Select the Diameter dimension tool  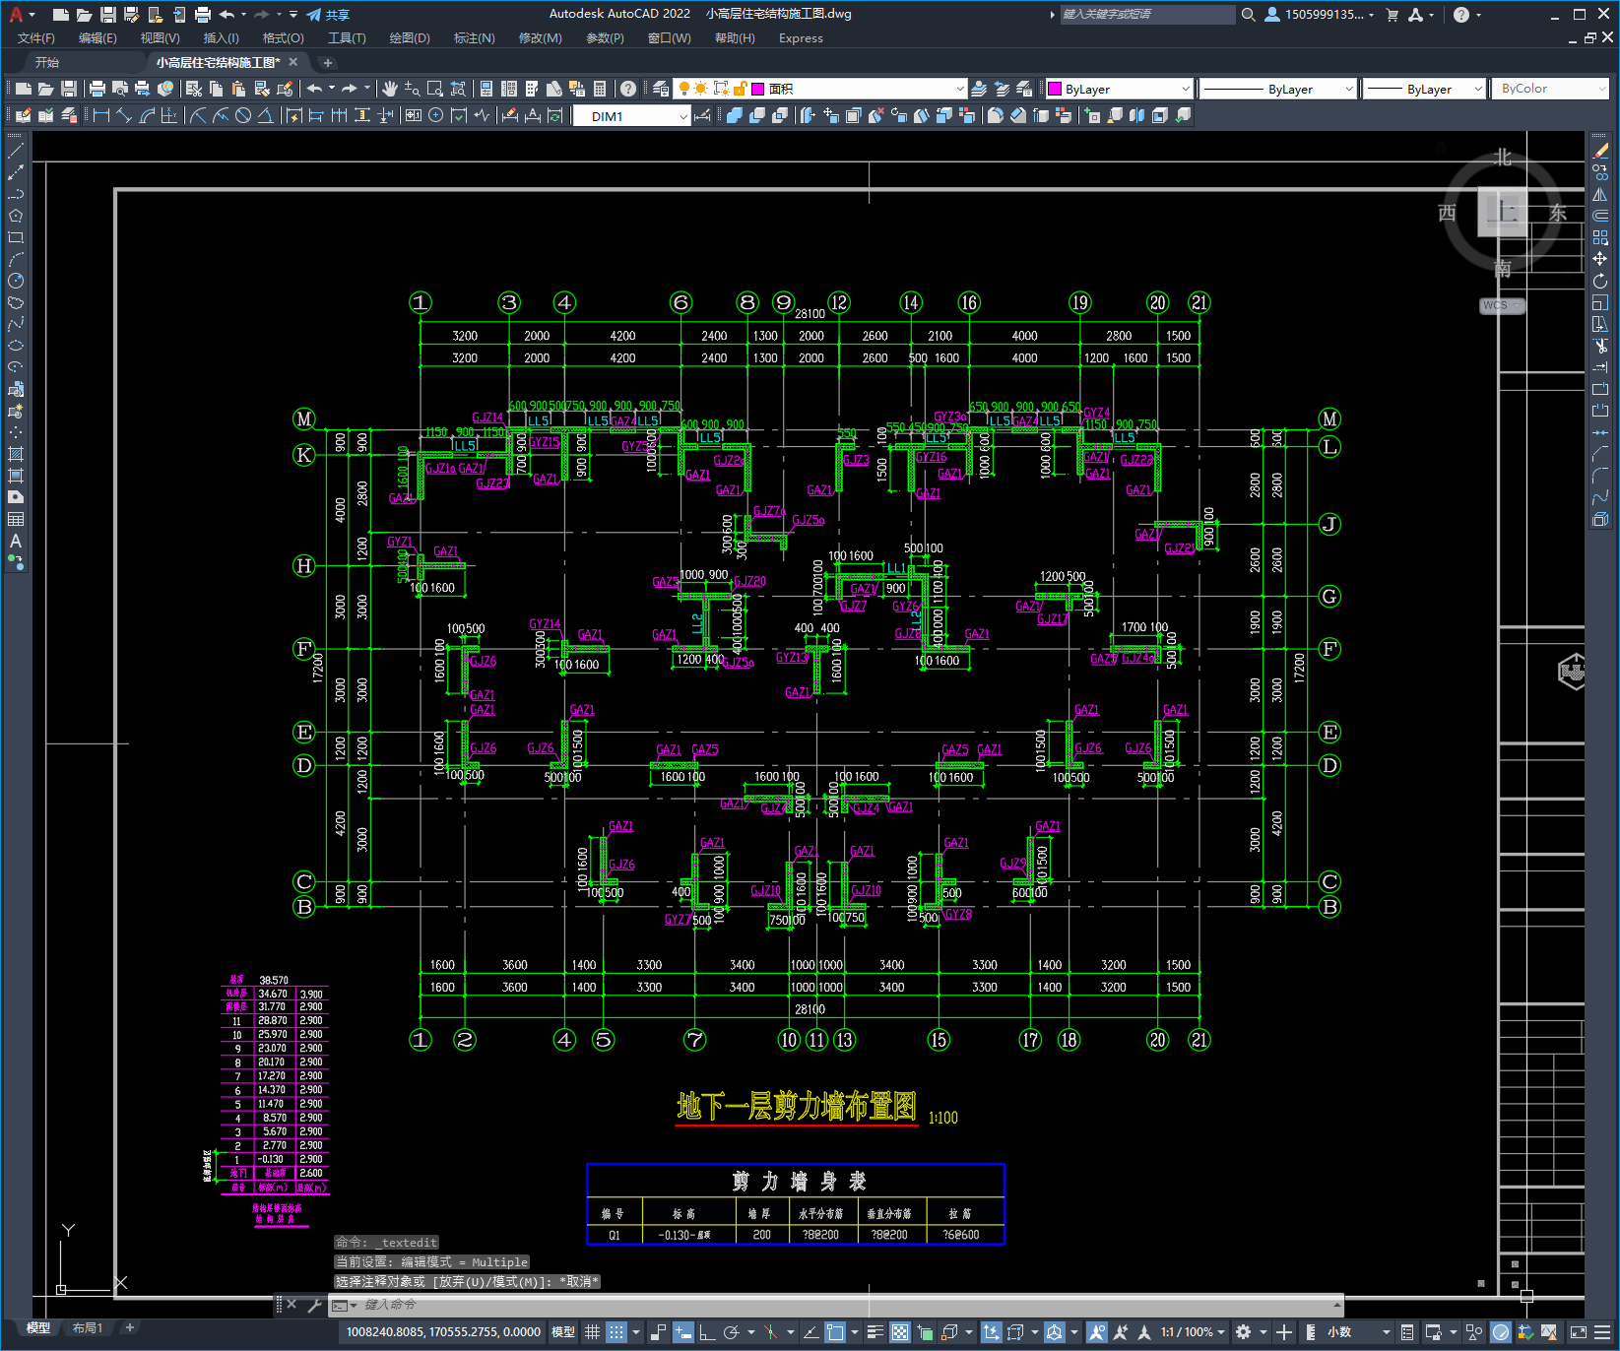click(243, 115)
